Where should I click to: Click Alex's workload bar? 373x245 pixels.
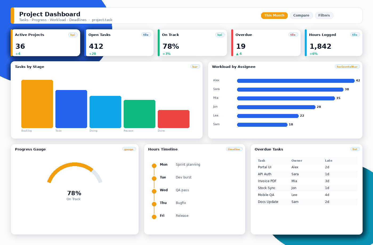click(x=296, y=81)
